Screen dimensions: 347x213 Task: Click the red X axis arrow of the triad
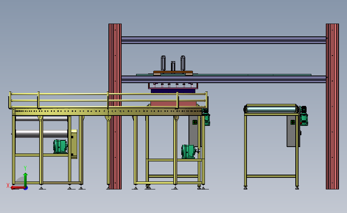(18, 188)
